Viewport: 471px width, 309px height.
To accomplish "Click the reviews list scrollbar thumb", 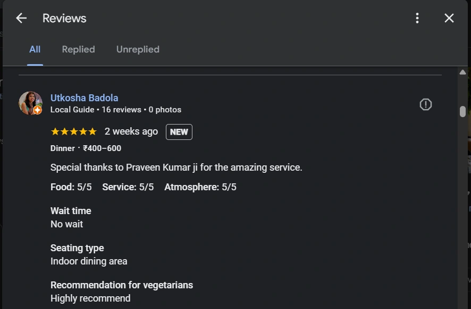I will 463,111.
